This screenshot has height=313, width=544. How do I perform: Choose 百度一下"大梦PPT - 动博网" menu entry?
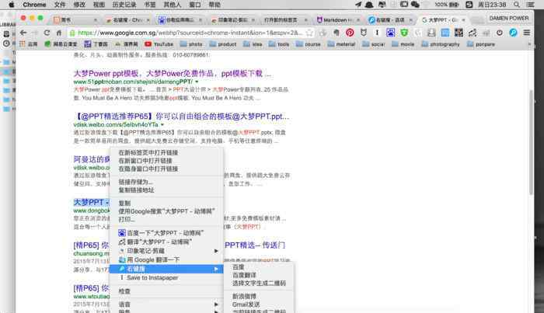point(166,232)
